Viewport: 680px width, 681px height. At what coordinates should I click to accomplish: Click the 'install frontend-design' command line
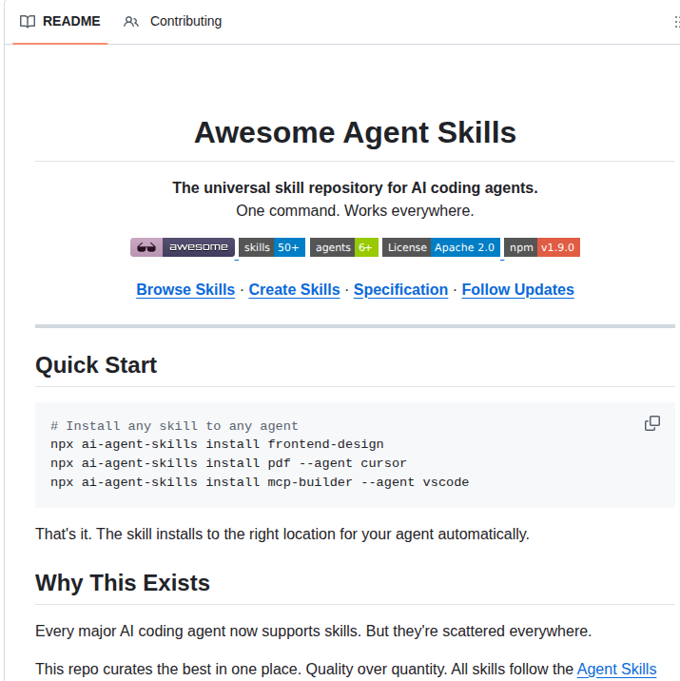217,444
